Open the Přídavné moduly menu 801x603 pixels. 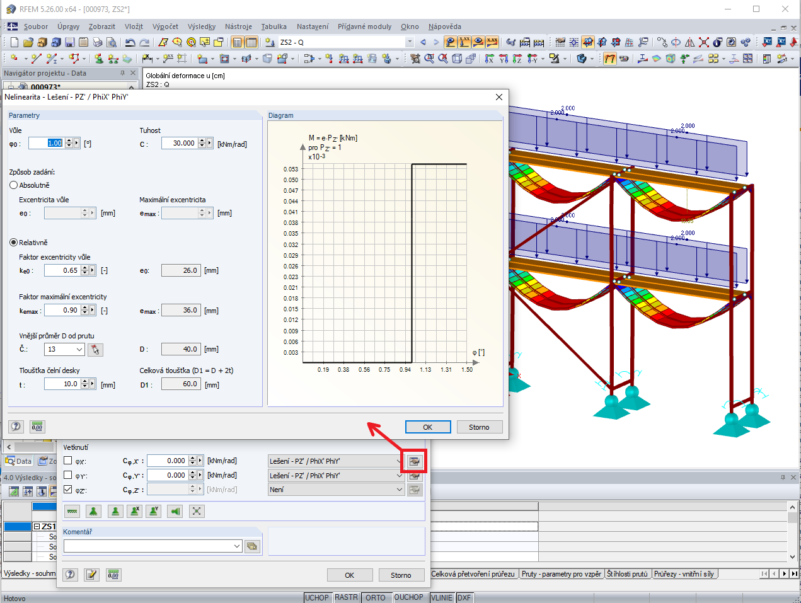pyautogui.click(x=364, y=26)
